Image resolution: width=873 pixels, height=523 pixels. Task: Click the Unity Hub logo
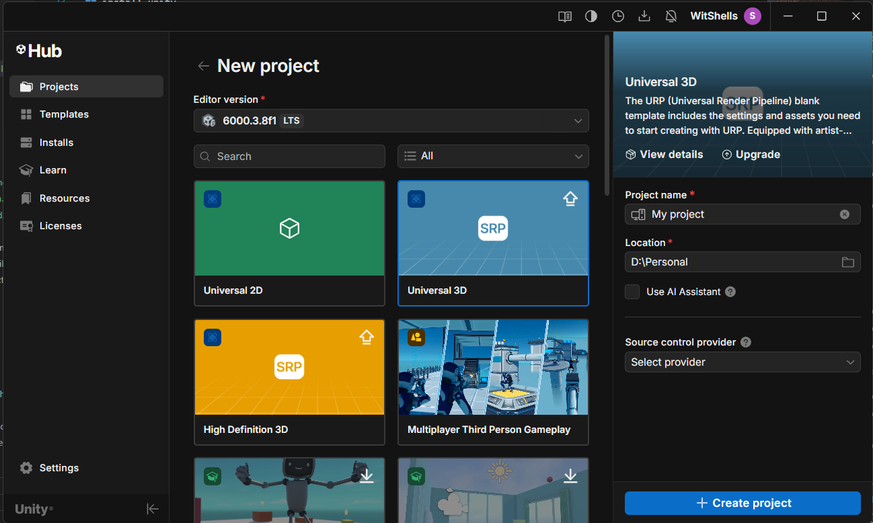(x=39, y=51)
